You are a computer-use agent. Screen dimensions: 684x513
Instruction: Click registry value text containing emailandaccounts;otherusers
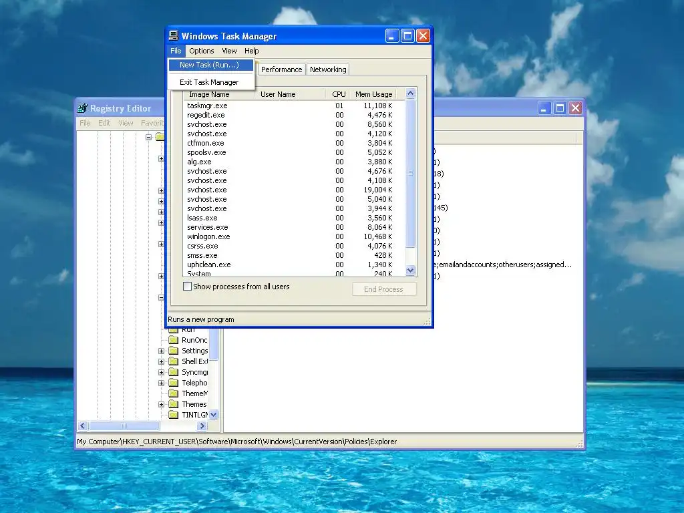pyautogui.click(x=504, y=265)
